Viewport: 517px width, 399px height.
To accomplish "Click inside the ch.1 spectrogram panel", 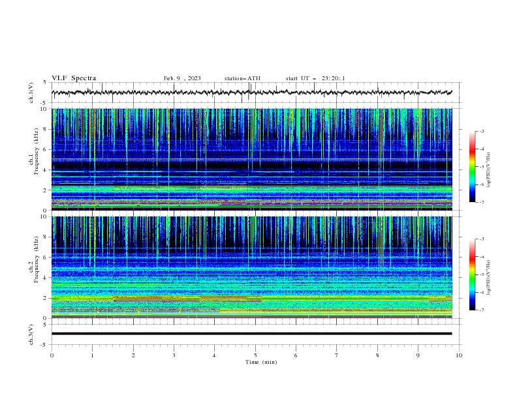I will click(x=251, y=159).
